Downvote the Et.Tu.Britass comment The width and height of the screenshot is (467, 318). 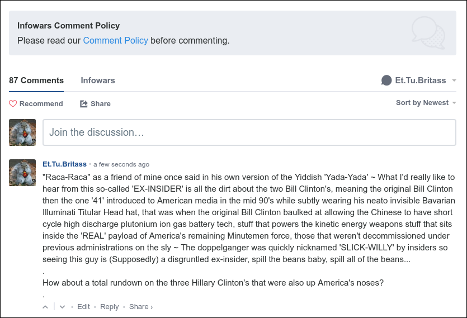pyautogui.click(x=62, y=307)
